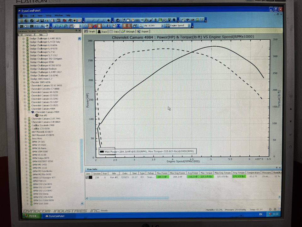Toggle the highlighted single-pane layout button
Image resolution: width=302 pixels, height=227 pixels.
click(125, 26)
